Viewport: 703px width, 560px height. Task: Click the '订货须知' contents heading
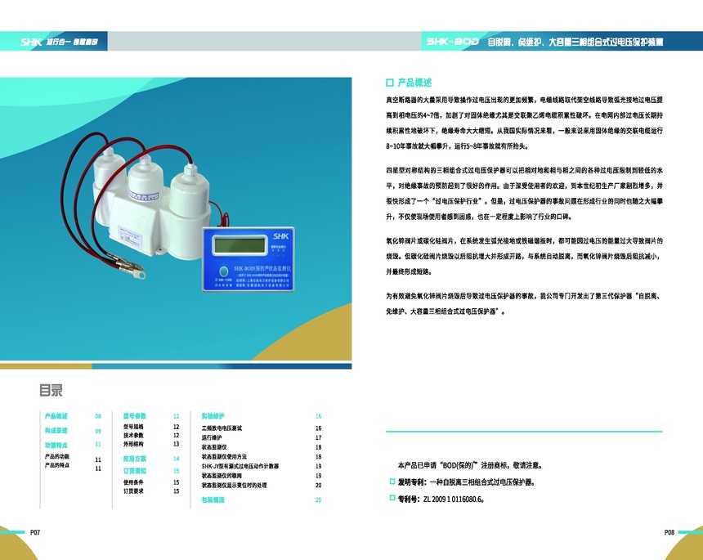pos(135,471)
